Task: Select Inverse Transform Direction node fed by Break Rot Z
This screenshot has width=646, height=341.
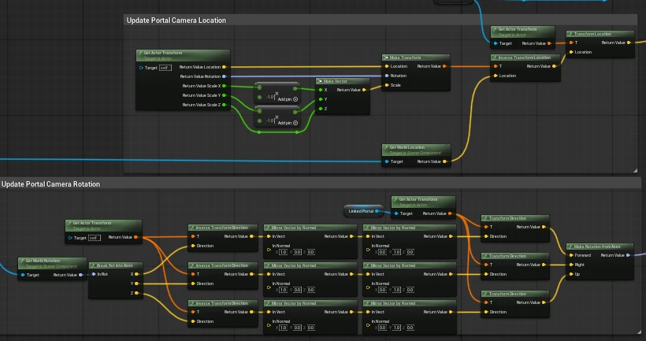Action: click(223, 313)
